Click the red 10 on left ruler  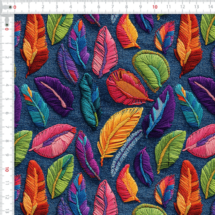[7, 169]
